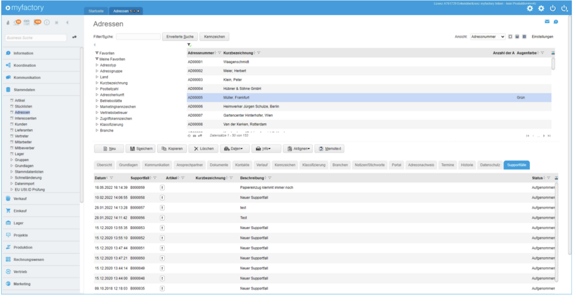The width and height of the screenshot is (575, 297).
Task: Click the Filter/Suche input field
Action: point(138,37)
